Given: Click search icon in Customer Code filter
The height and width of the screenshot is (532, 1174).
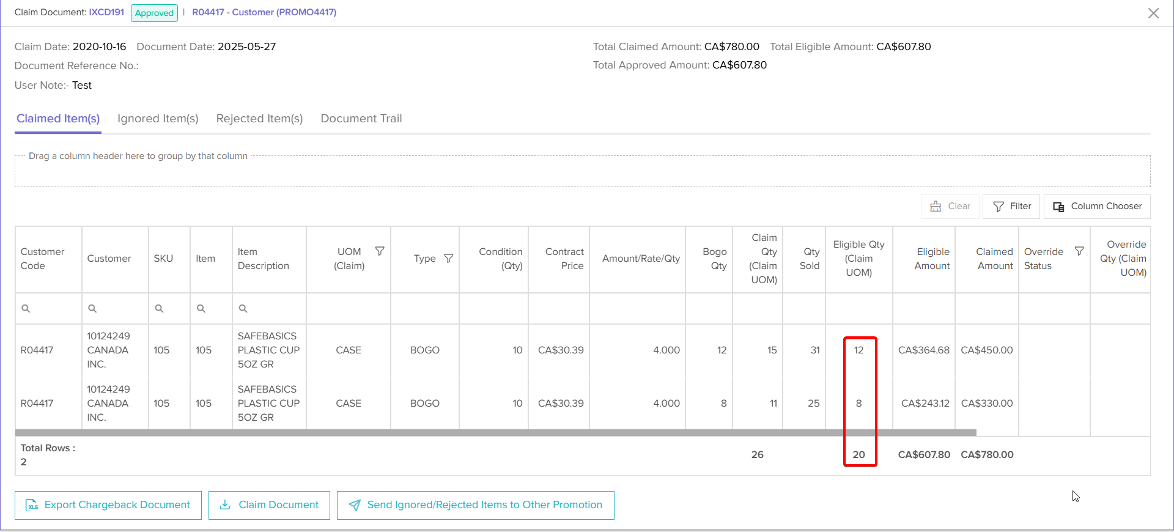Looking at the screenshot, I should (x=26, y=309).
